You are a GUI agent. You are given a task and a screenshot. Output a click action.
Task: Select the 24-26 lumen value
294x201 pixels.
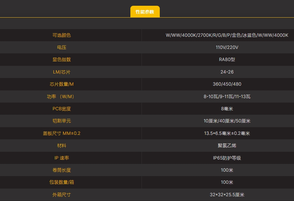(227, 72)
